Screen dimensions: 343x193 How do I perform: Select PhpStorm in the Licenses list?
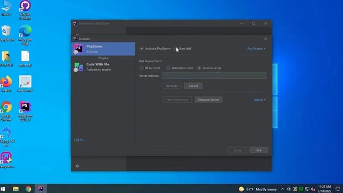pyautogui.click(x=103, y=49)
